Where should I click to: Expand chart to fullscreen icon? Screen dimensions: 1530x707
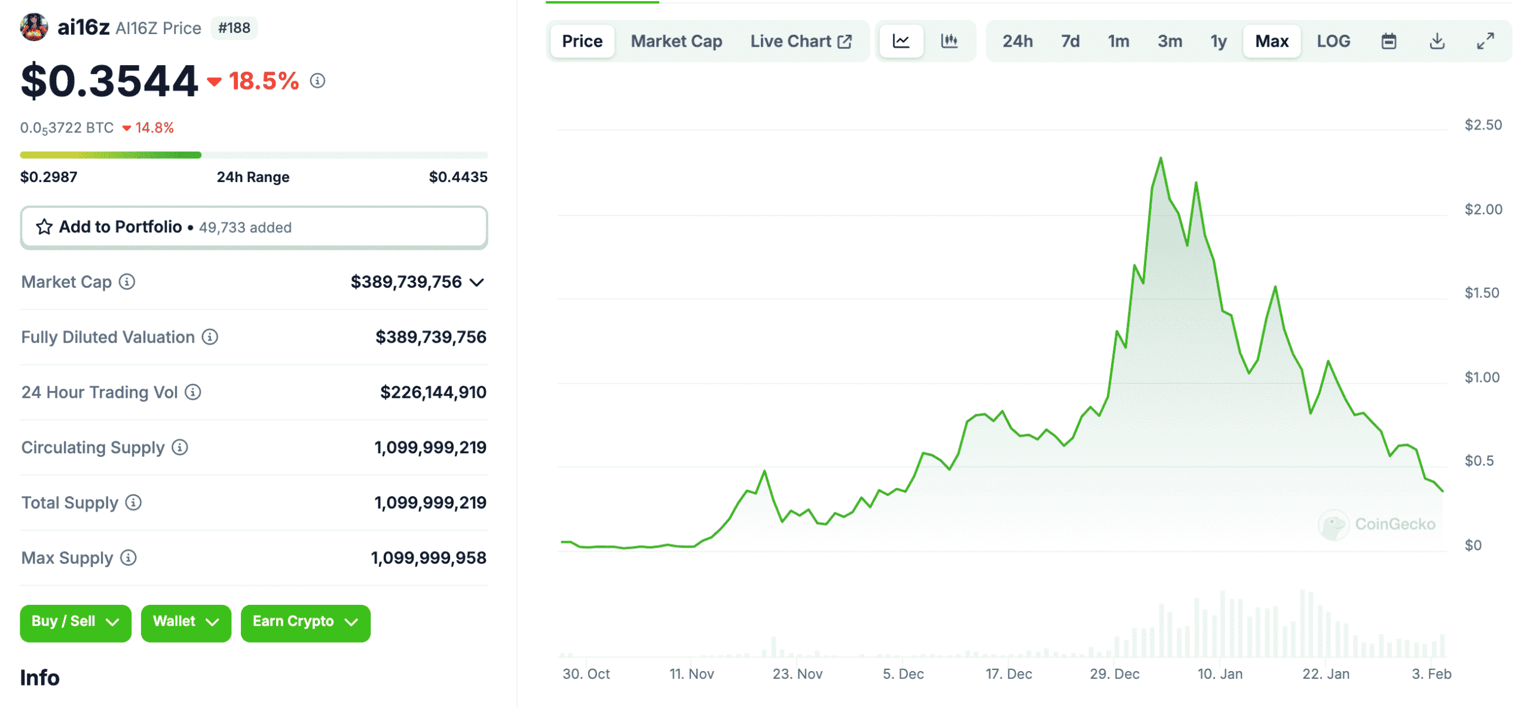pyautogui.click(x=1485, y=41)
